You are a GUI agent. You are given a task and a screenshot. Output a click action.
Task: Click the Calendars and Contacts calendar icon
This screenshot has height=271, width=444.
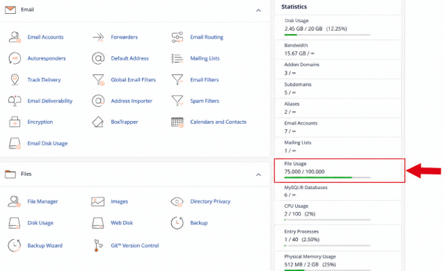(x=177, y=122)
